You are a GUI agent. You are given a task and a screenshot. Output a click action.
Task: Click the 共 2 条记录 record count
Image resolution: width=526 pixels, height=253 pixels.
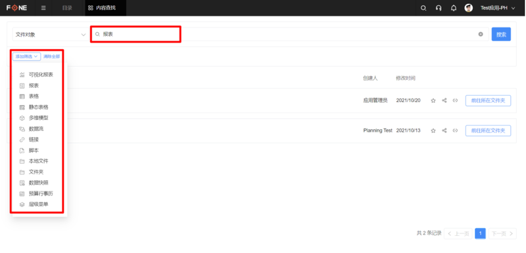point(429,233)
